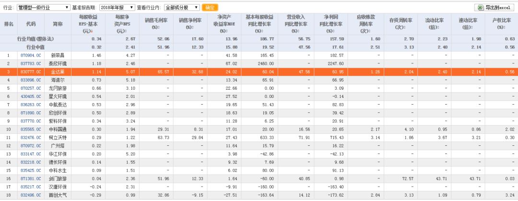Select the 剑门旅游 company name cell

pyautogui.click(x=58, y=179)
